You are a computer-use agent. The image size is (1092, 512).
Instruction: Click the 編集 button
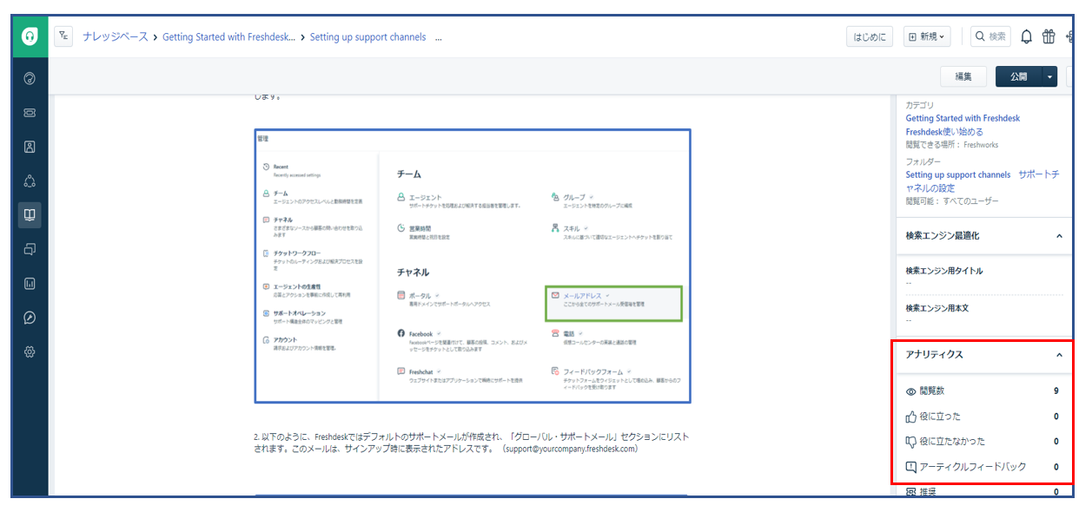[963, 76]
